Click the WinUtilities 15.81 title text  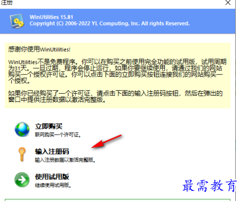click(x=52, y=17)
